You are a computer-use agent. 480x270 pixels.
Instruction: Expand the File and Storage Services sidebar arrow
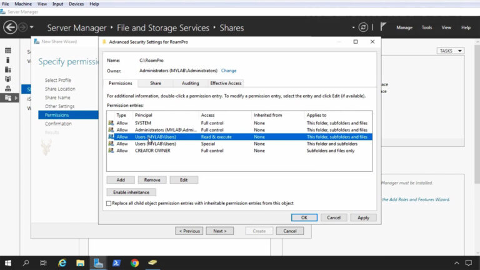click(16, 98)
